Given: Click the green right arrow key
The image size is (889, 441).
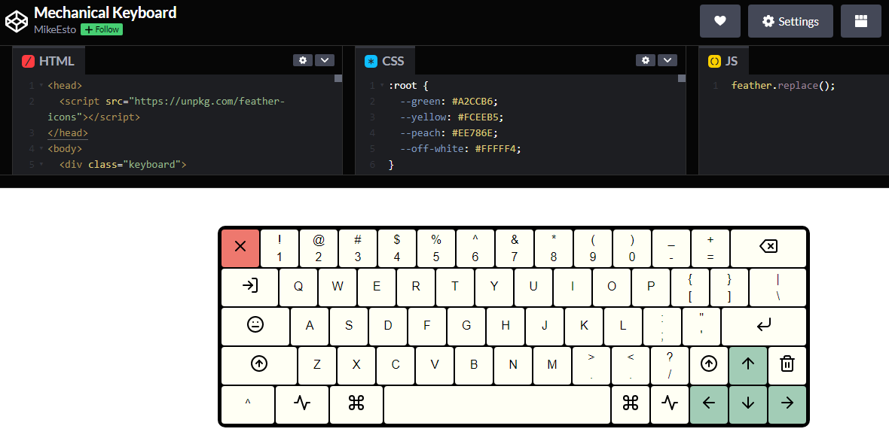Looking at the screenshot, I should 787,404.
